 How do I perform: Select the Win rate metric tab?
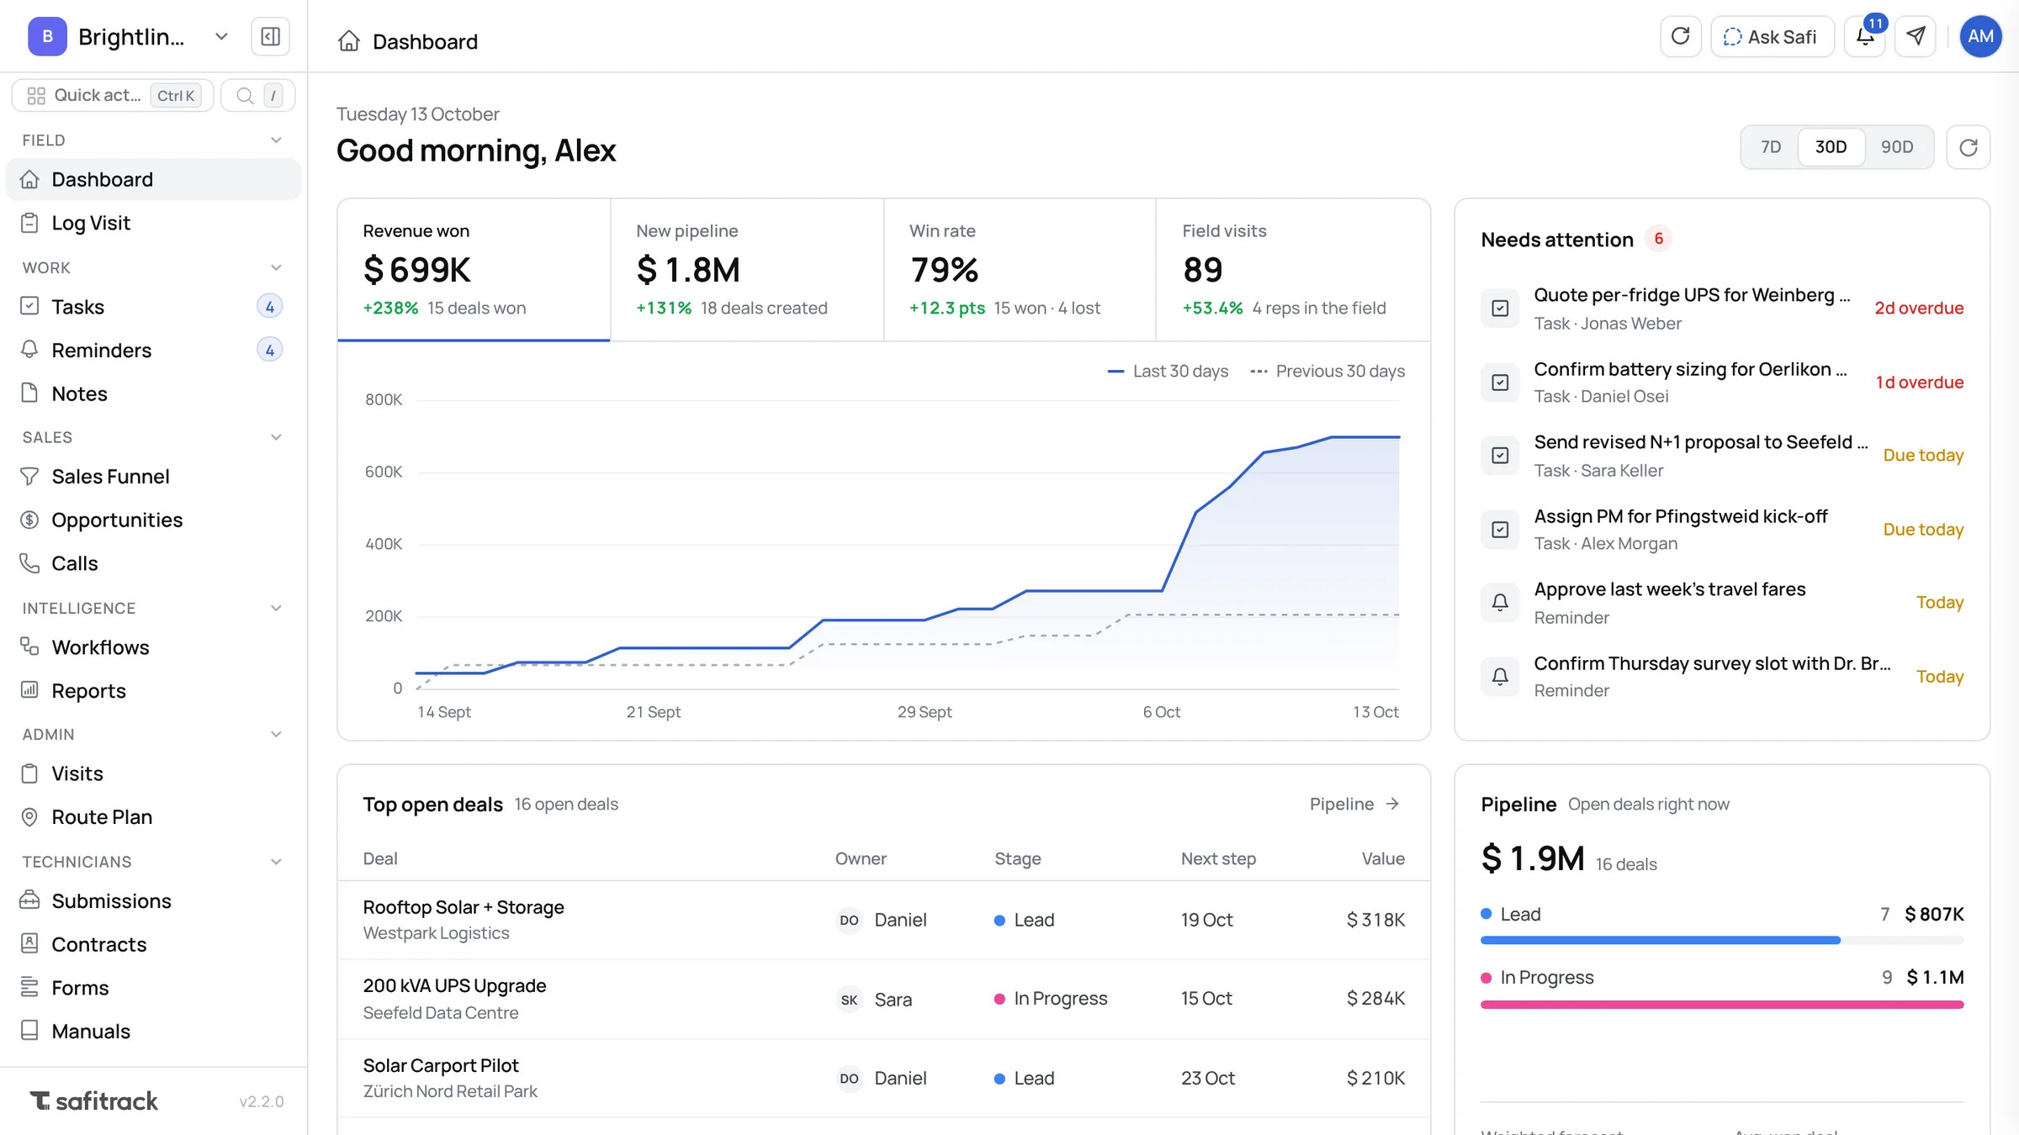[x=1020, y=270]
